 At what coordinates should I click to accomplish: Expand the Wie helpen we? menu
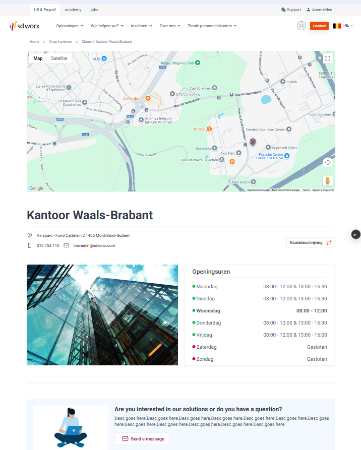click(x=107, y=26)
